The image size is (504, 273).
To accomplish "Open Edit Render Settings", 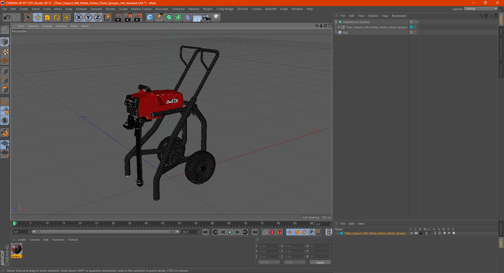I will tap(138, 18).
